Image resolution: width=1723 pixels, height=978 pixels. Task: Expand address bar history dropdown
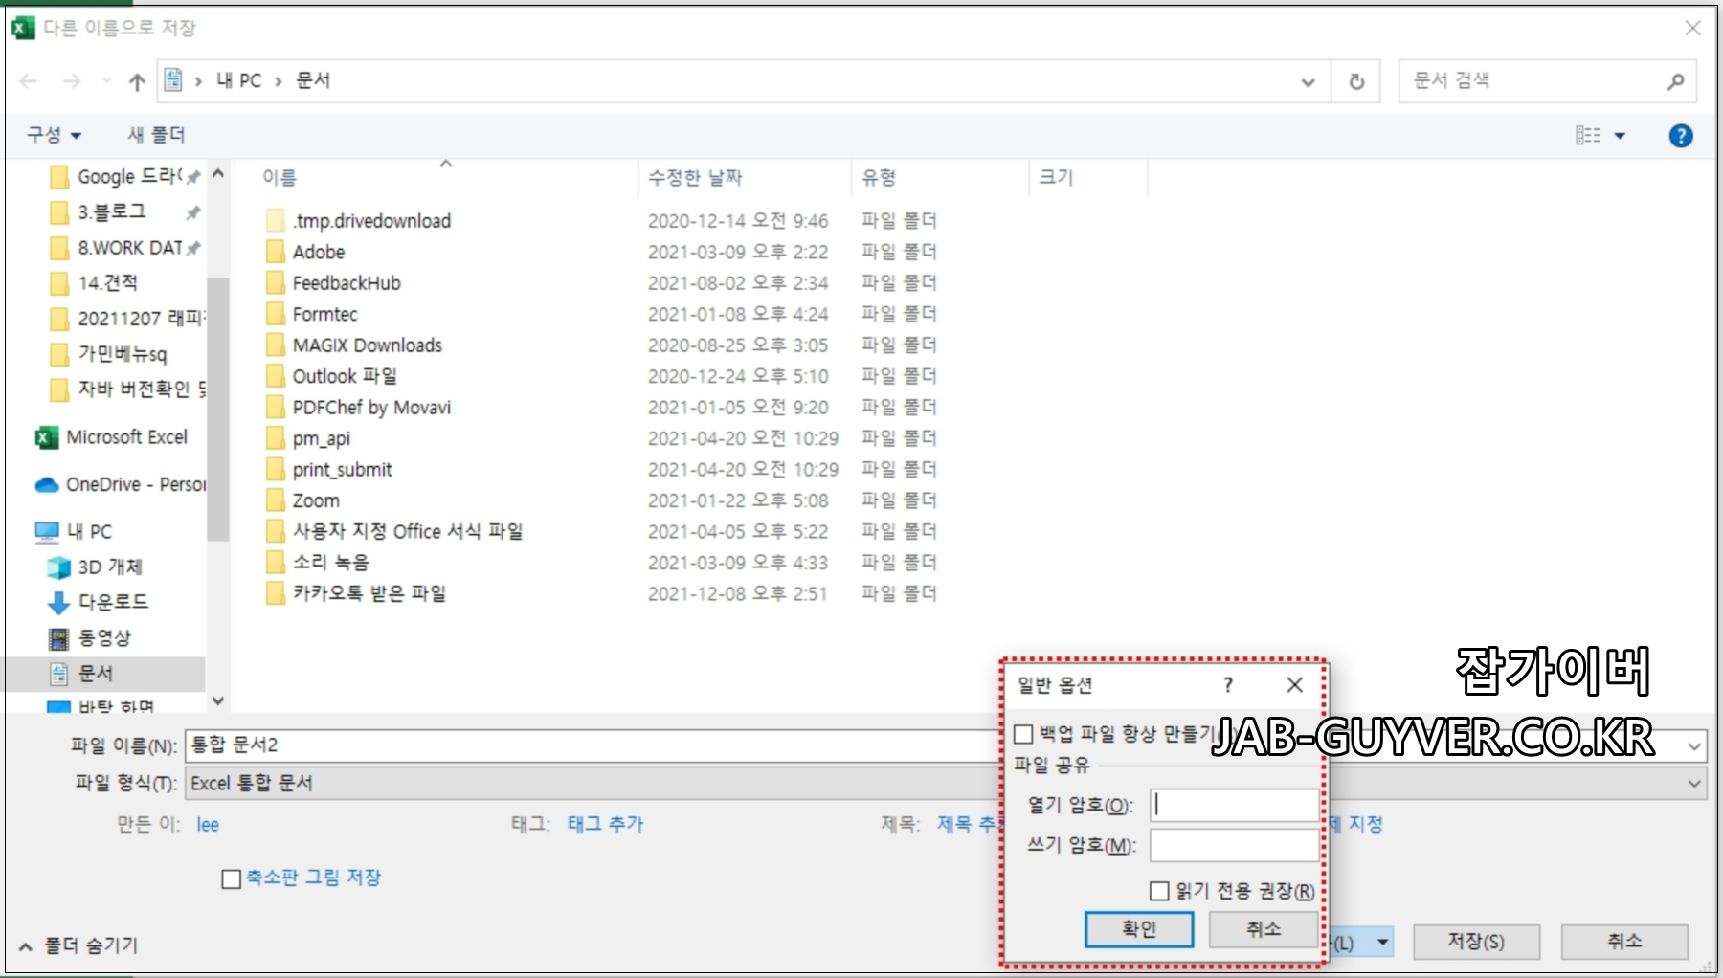[1308, 82]
